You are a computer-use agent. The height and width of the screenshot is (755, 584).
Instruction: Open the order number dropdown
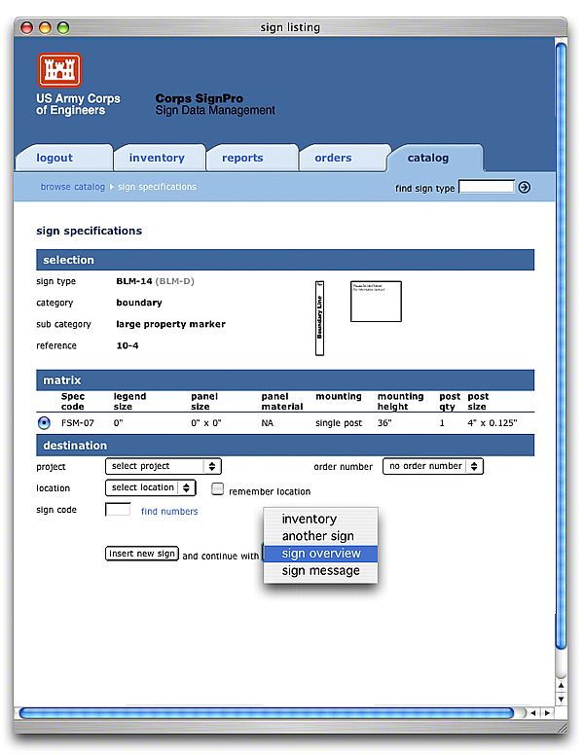[x=432, y=466]
